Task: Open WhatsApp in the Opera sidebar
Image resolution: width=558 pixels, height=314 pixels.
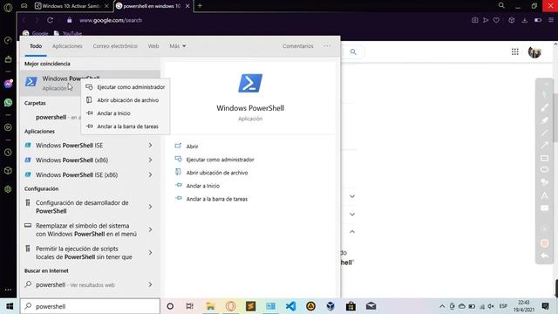Action: point(8,103)
